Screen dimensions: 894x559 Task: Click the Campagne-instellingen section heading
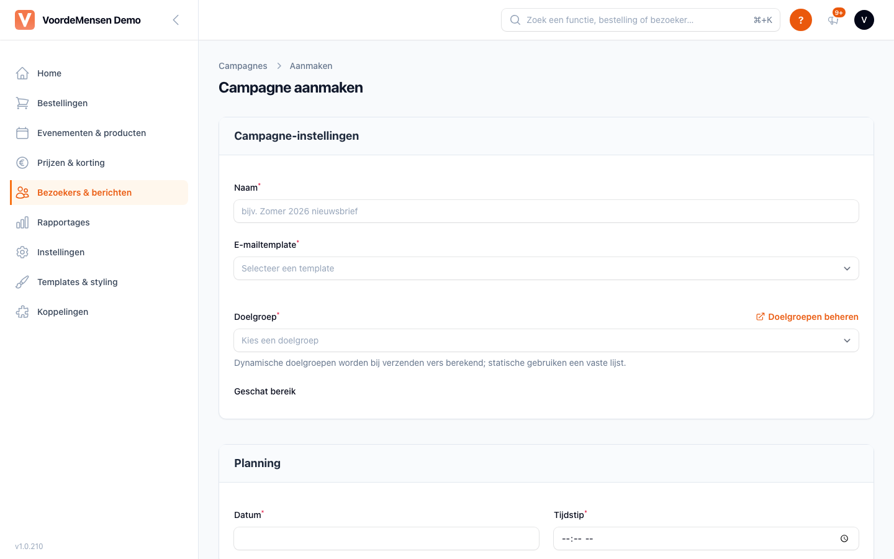pos(296,136)
